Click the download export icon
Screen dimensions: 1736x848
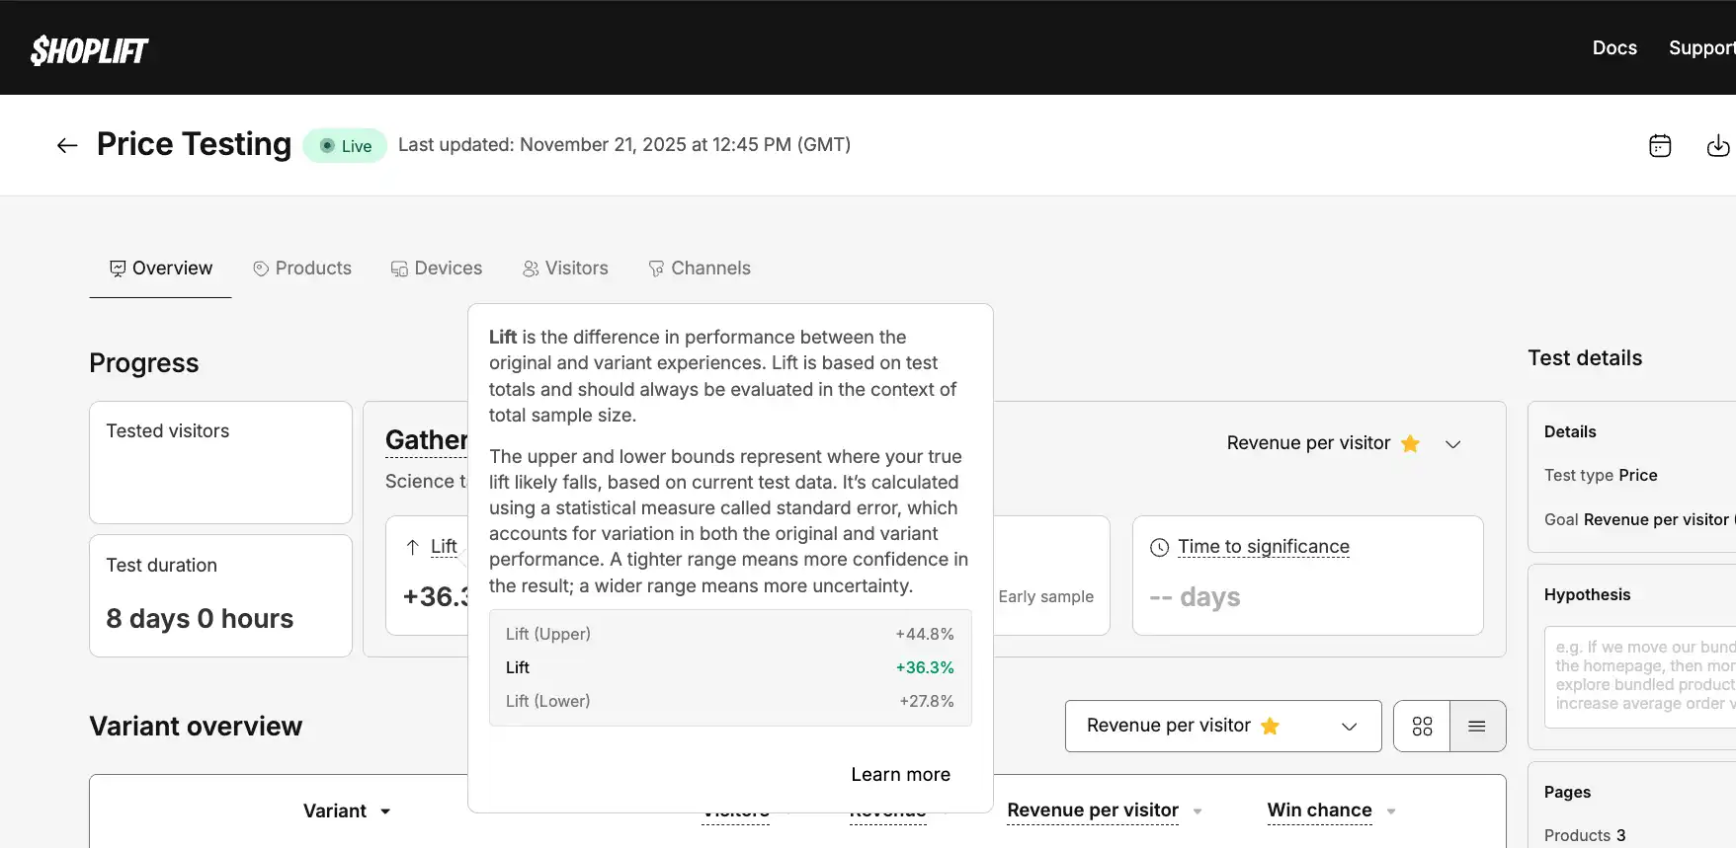1718,146
